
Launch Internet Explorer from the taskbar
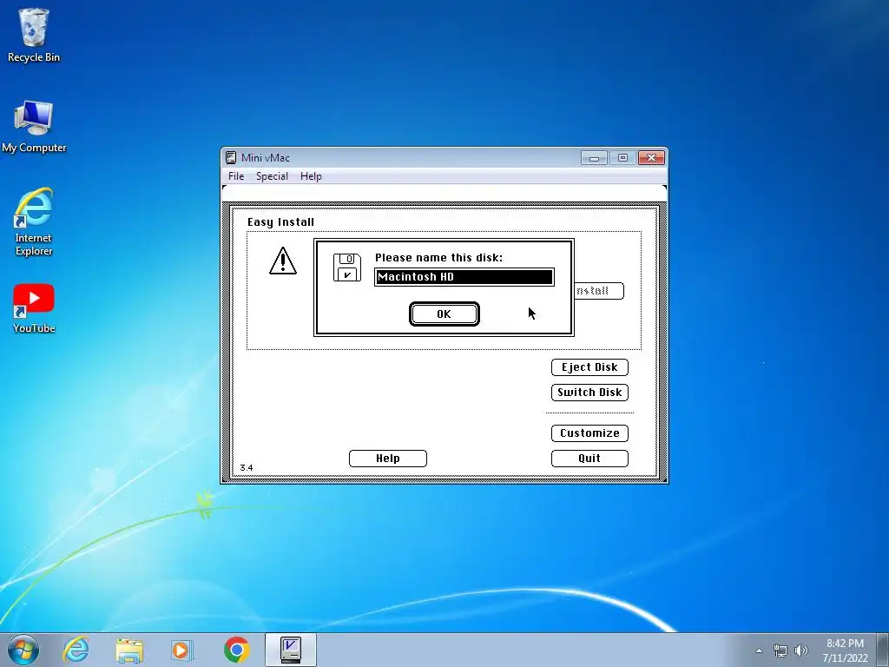(x=76, y=650)
